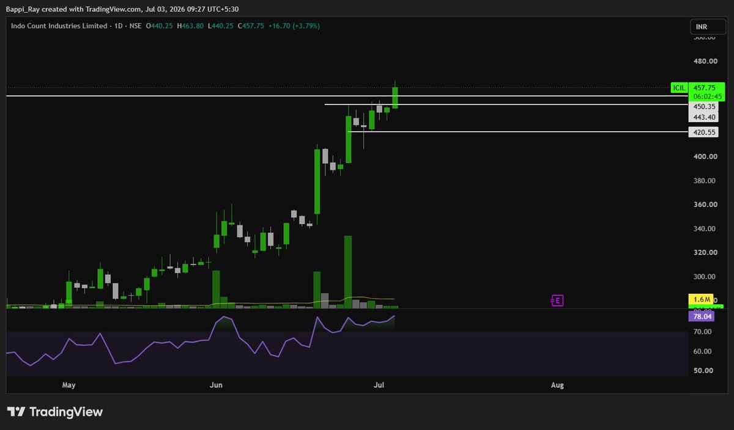
Task: Select the 457.75 current price label
Action: click(705, 88)
